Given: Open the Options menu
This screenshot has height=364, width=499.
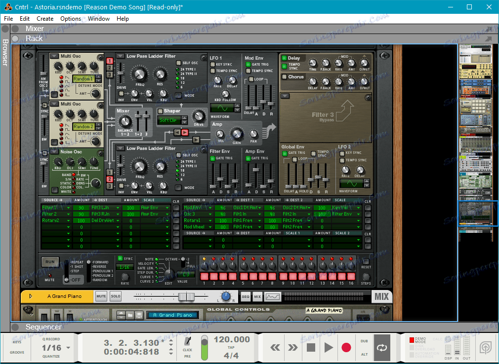Looking at the screenshot, I should pos(71,19).
